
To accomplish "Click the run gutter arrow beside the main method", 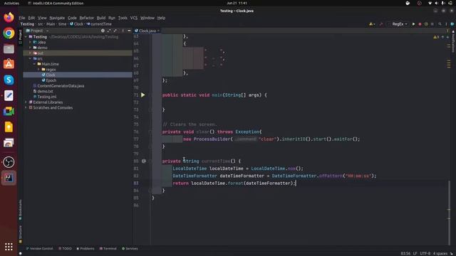I will pos(142,95).
